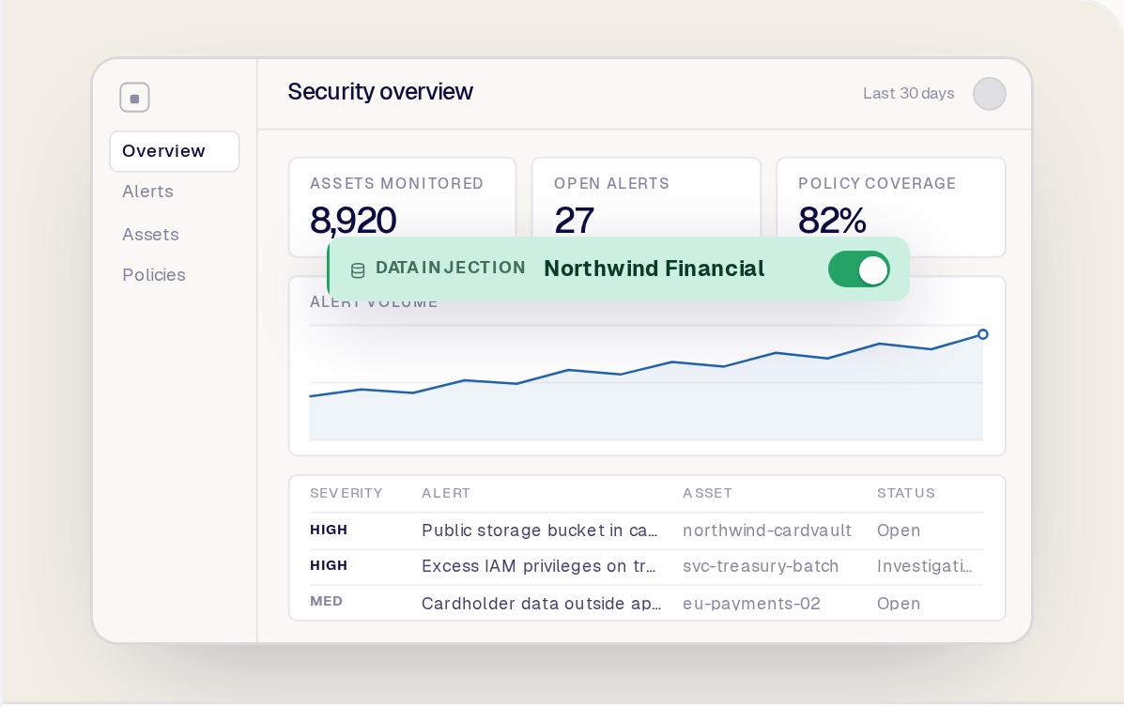Click HIGH severity on Public storage row
Screen dimensions: 1124x707
point(329,530)
